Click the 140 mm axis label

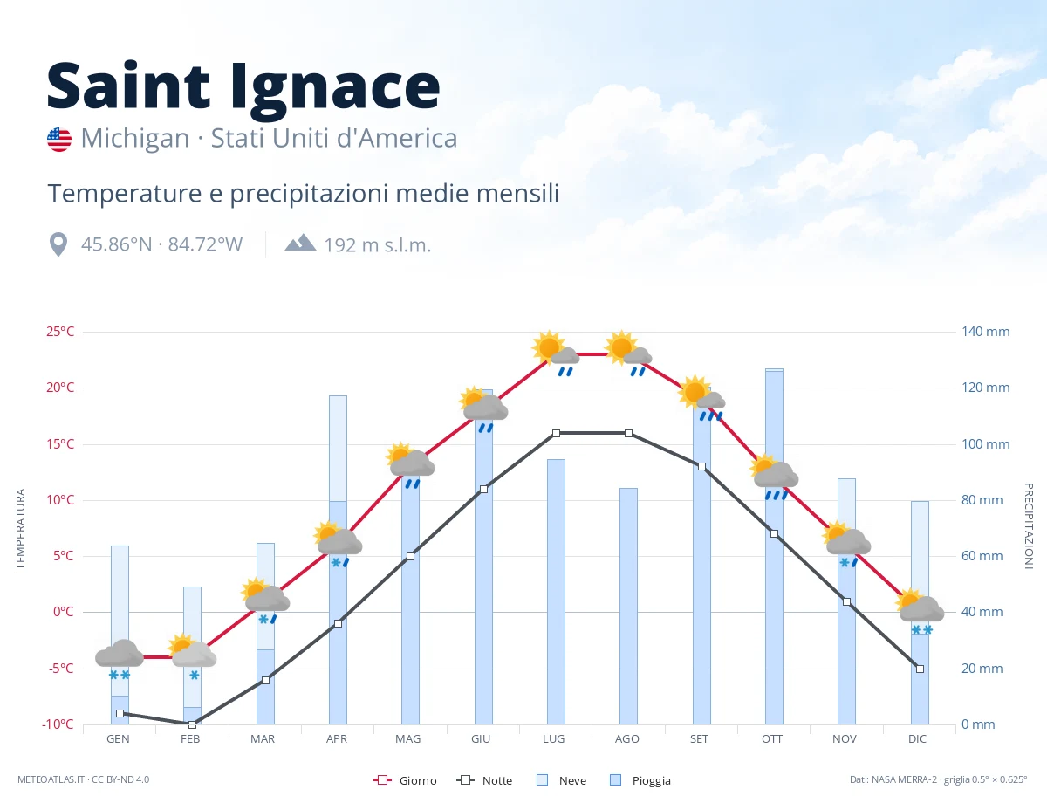coord(986,332)
